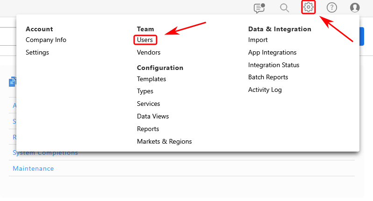Open the Maintenance link

tap(33, 168)
